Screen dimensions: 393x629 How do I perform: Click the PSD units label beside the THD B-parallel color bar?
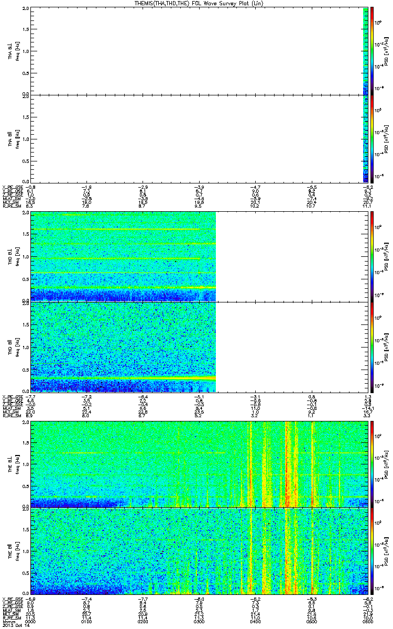tap(387, 346)
